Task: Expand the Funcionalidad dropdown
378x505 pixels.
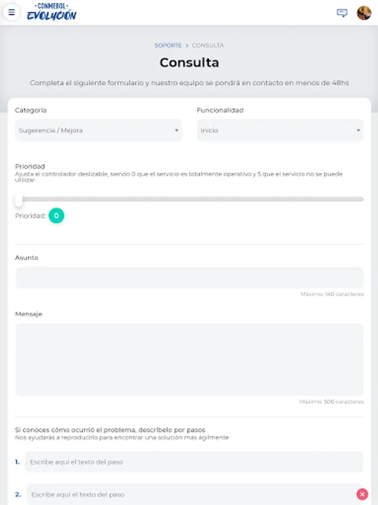Action: coord(280,130)
